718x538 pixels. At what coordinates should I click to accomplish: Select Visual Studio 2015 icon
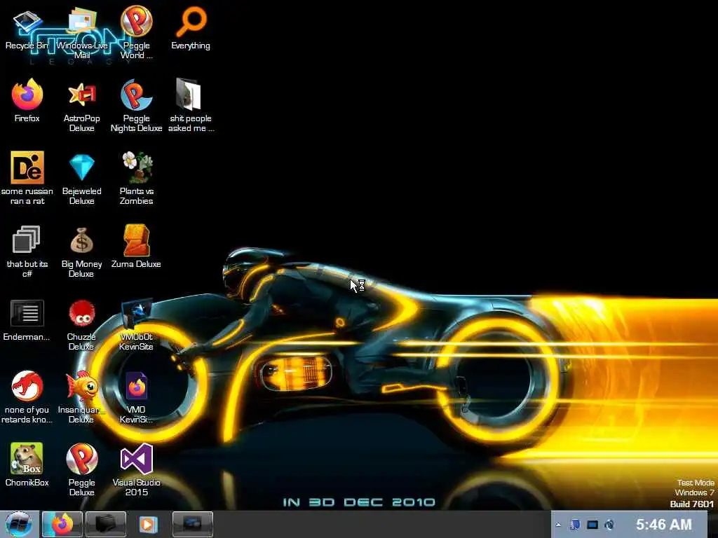tap(137, 458)
